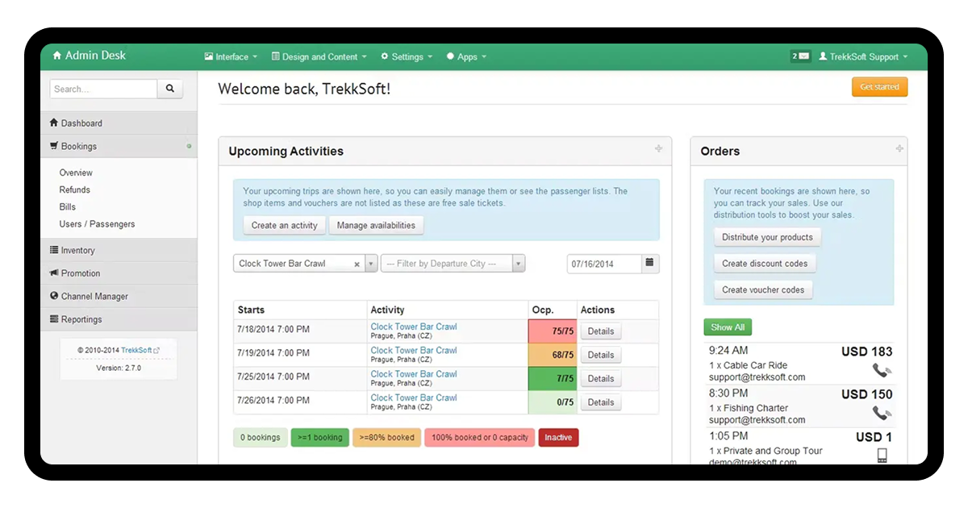Image resolution: width=968 pixels, height=508 pixels.
Task: Open Clock Tower Bar Crawl link on 7/25/2014 row
Action: pyautogui.click(x=414, y=373)
